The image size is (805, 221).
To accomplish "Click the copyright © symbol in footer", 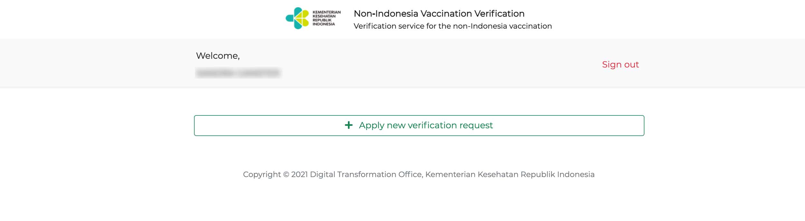I will [x=286, y=174].
